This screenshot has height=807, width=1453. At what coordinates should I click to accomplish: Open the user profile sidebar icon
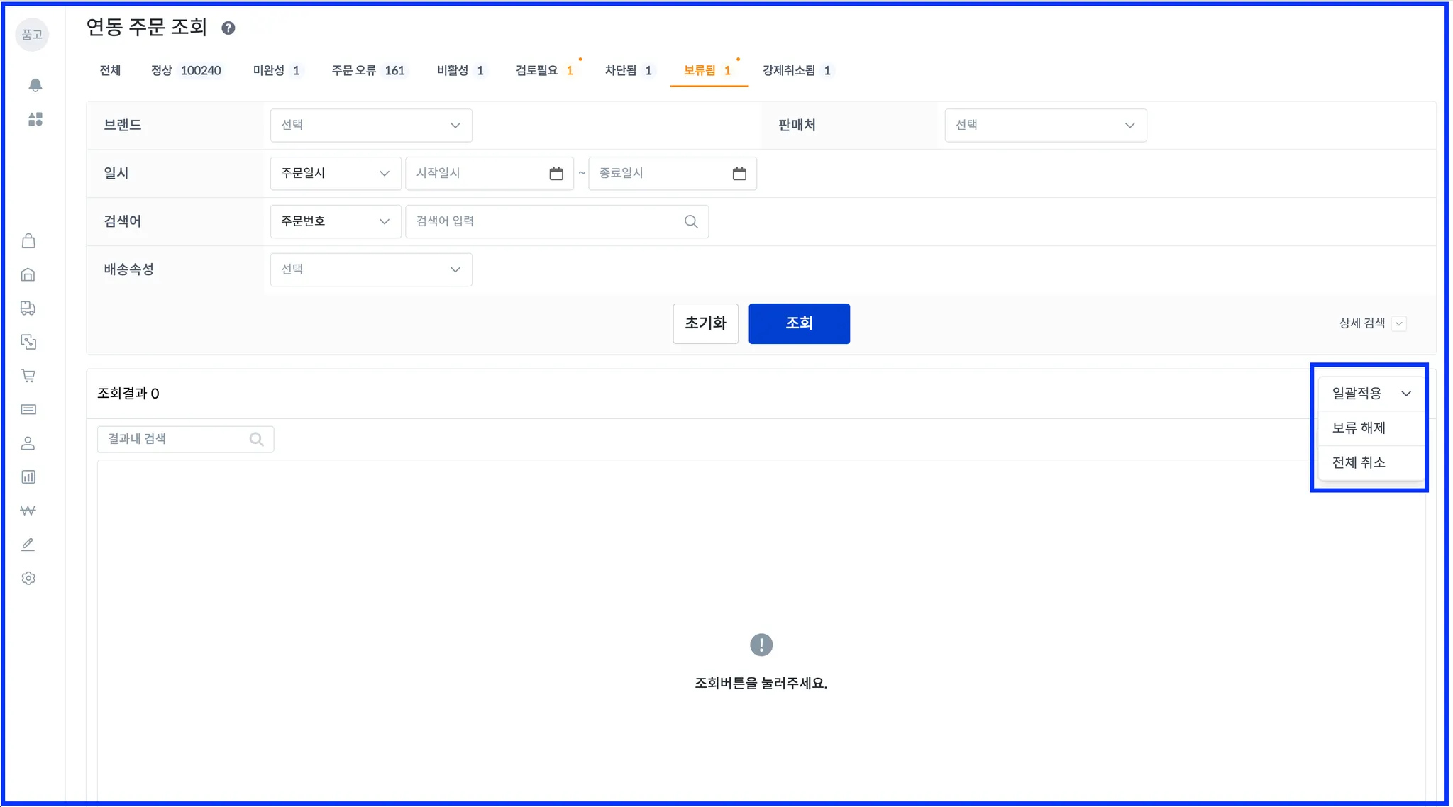pos(28,443)
